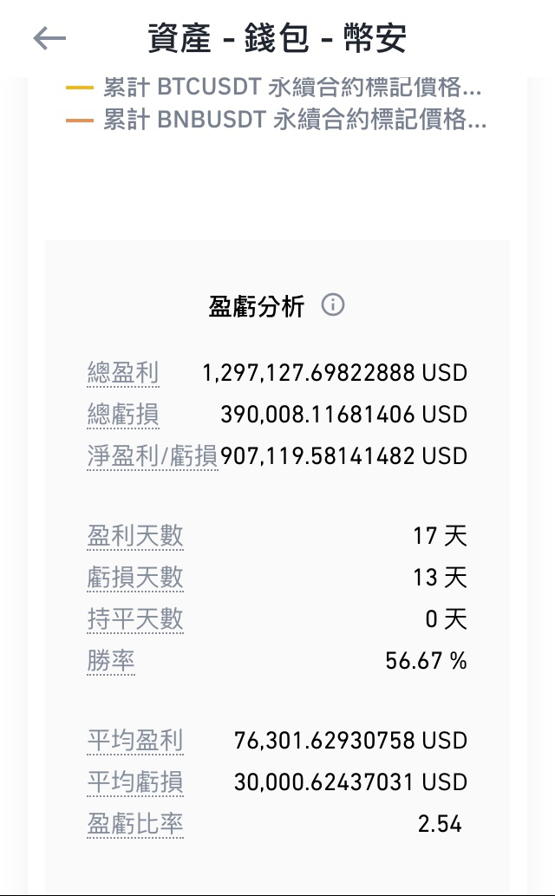This screenshot has height=896, width=555.
Task: Tap the 平均盈利 label
Action: coord(135,741)
